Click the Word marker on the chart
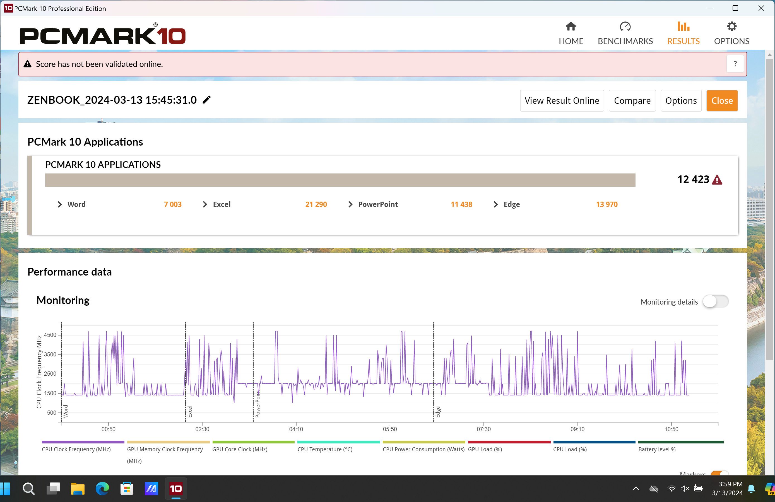The image size is (775, 502). pos(66,411)
